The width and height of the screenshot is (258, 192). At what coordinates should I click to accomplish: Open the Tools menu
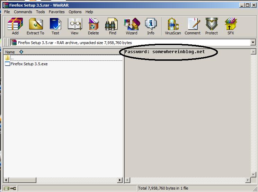pyautogui.click(x=41, y=12)
